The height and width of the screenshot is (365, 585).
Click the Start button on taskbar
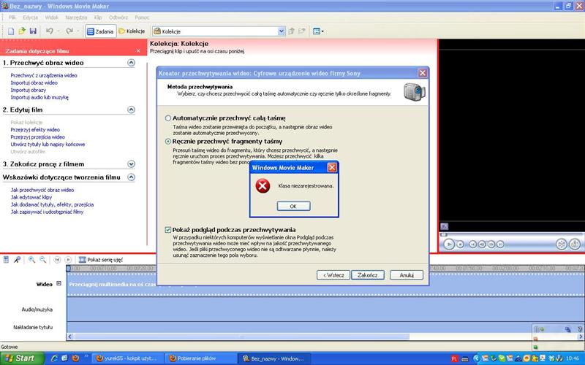coord(22,358)
